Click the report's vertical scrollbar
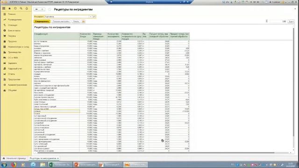This screenshot has height=168, width=299. [293, 82]
